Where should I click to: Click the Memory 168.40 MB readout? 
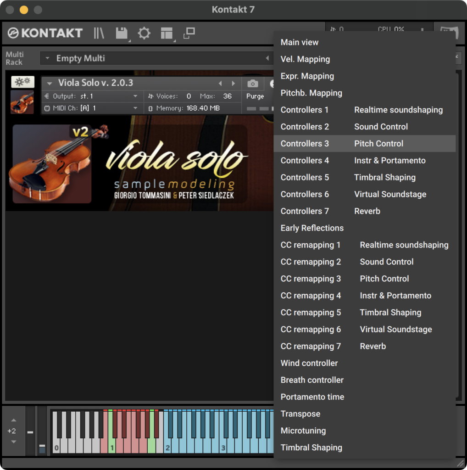coord(203,108)
